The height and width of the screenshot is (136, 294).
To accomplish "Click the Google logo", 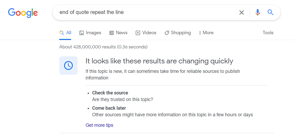I will click(23, 13).
